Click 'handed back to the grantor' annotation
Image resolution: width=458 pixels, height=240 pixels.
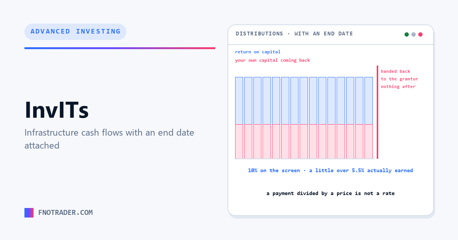pyautogui.click(x=399, y=75)
